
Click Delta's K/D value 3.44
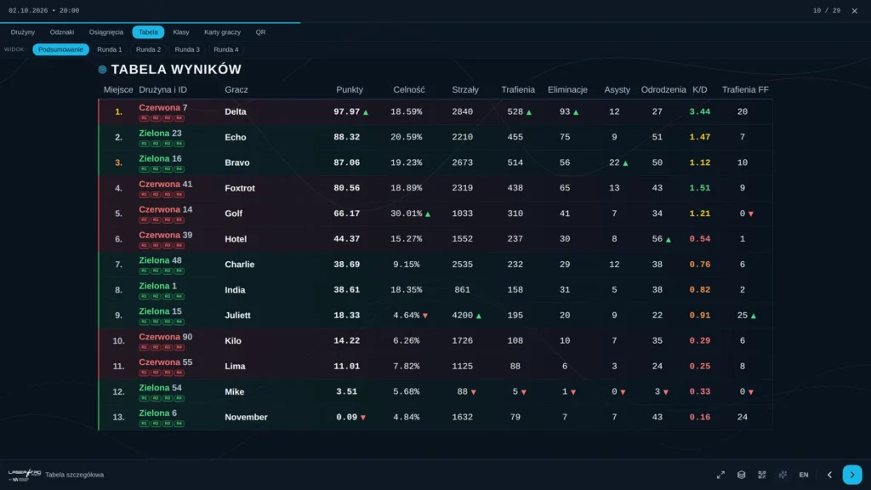click(x=700, y=111)
